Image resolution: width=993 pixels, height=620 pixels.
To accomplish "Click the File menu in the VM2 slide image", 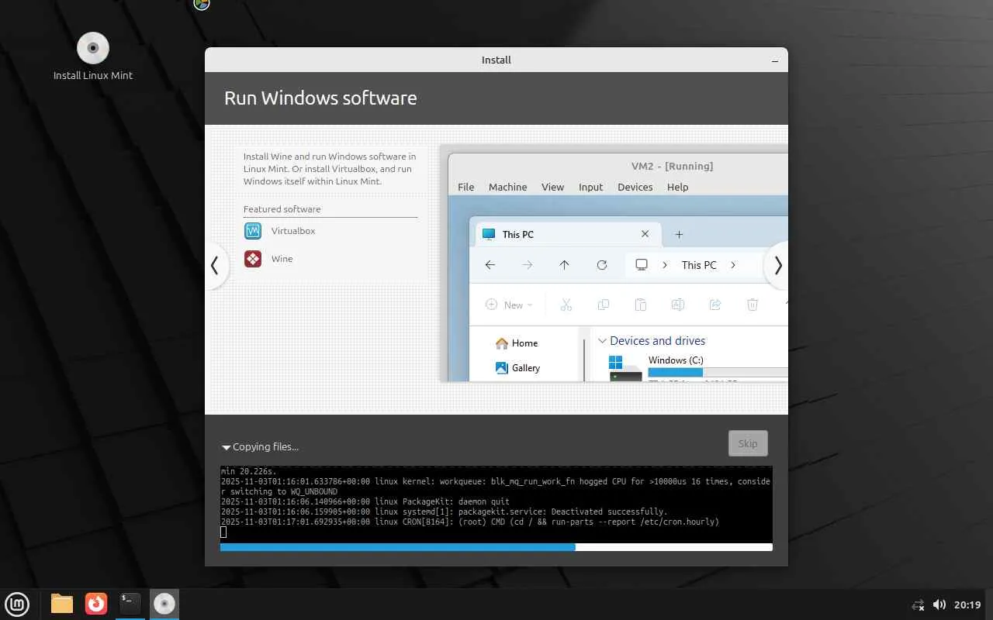I will click(465, 187).
